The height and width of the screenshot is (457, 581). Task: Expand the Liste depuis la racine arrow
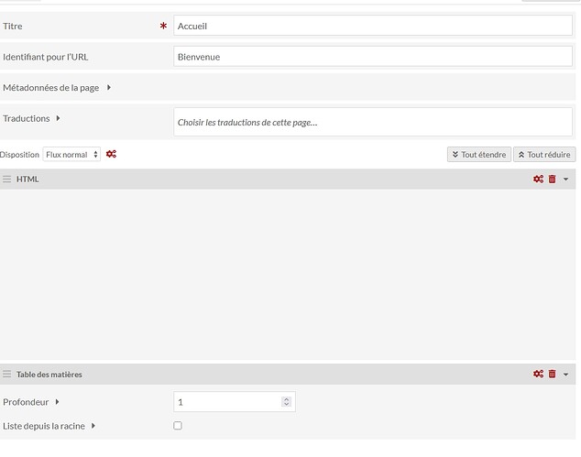[93, 426]
